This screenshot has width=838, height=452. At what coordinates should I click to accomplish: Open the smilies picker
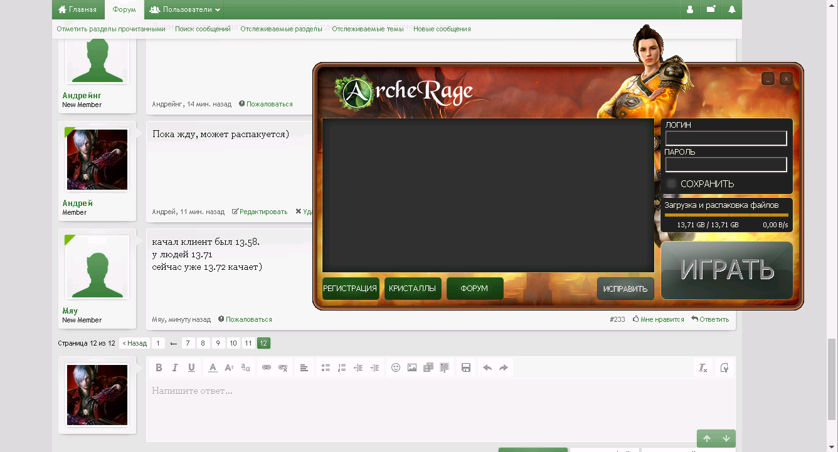[x=396, y=367]
